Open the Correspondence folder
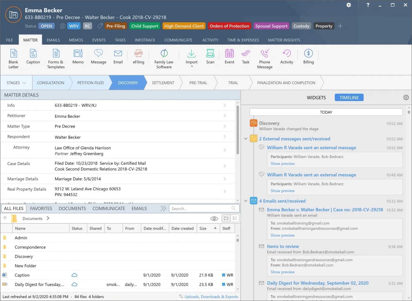The height and width of the screenshot is (301, 412). (30, 247)
